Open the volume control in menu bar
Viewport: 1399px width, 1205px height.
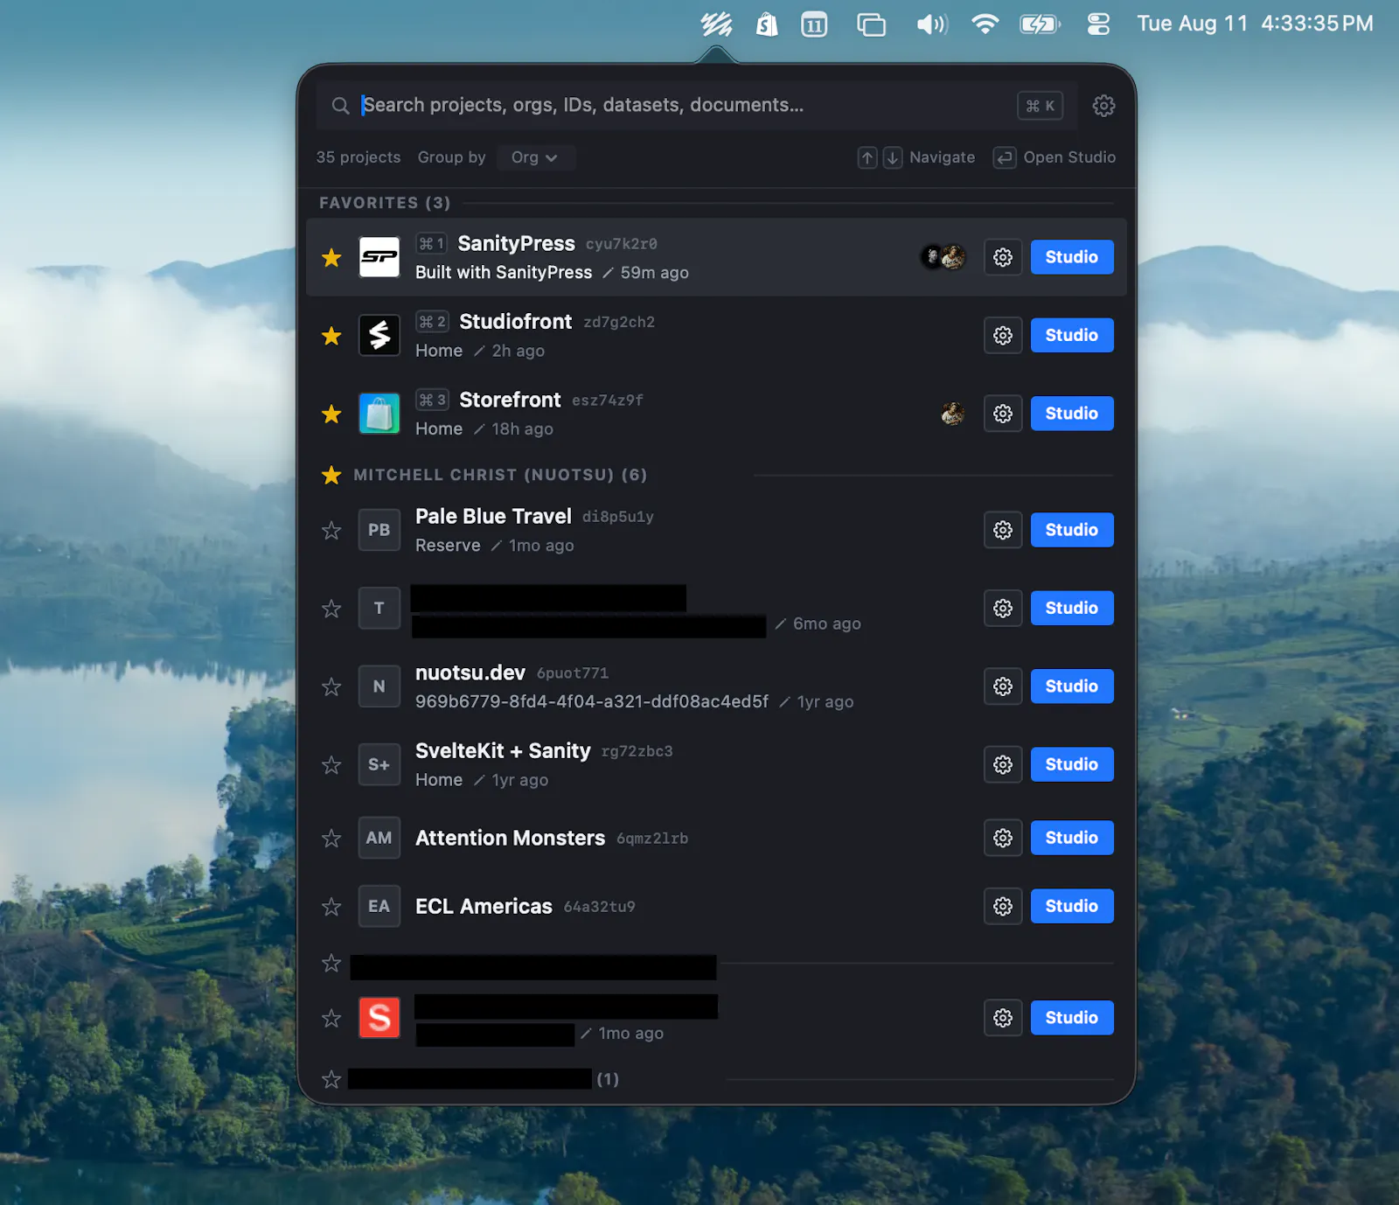932,24
